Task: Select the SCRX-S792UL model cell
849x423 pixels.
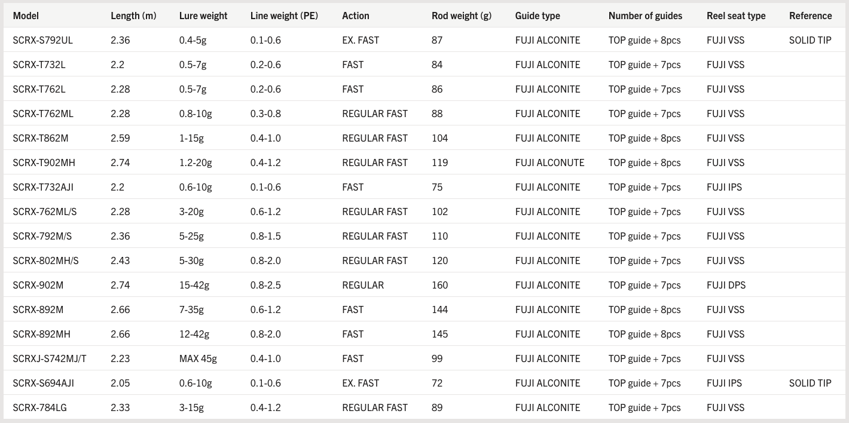Action: click(43, 40)
